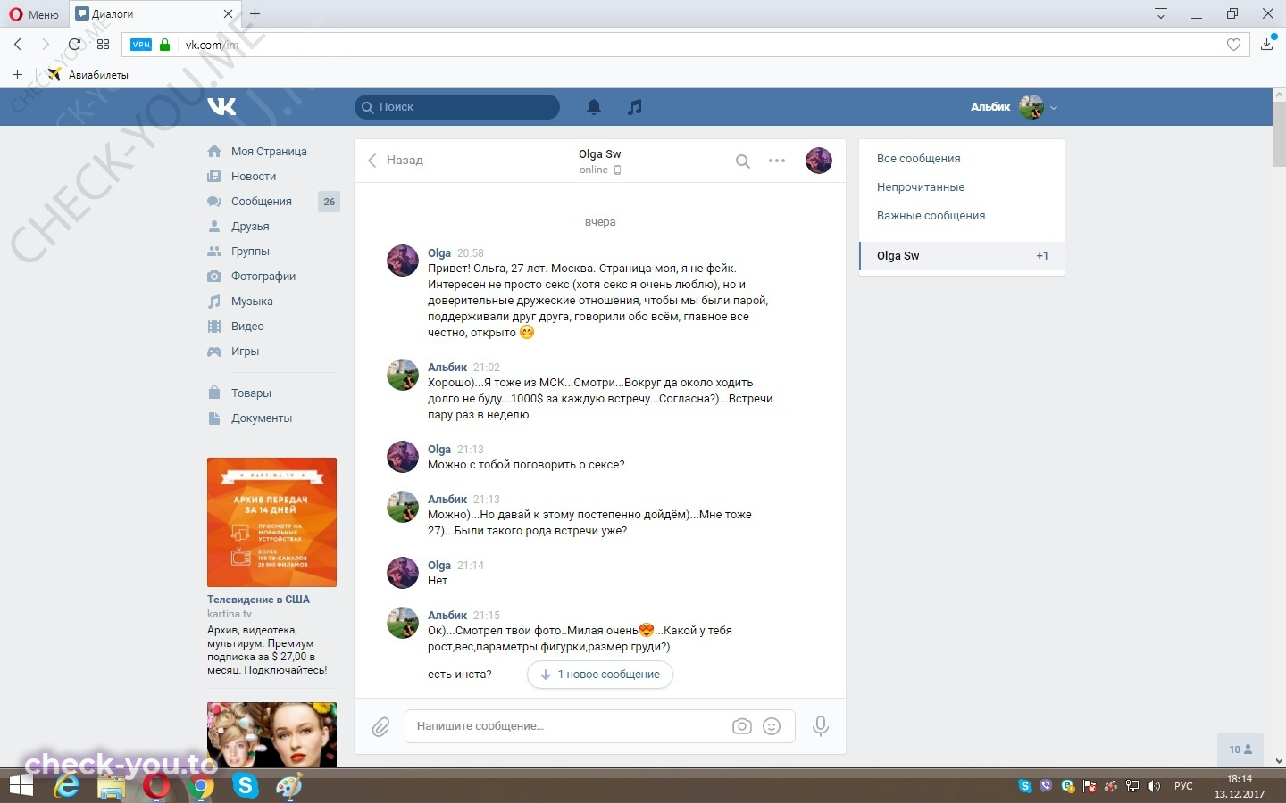Image resolution: width=1286 pixels, height=803 pixels.
Task: Switch the РУС keyboard language indicator
Action: click(1183, 786)
